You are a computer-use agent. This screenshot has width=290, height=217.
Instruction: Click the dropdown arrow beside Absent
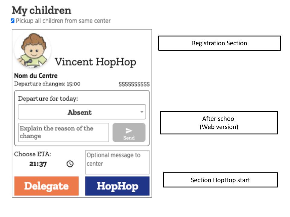tap(142, 112)
